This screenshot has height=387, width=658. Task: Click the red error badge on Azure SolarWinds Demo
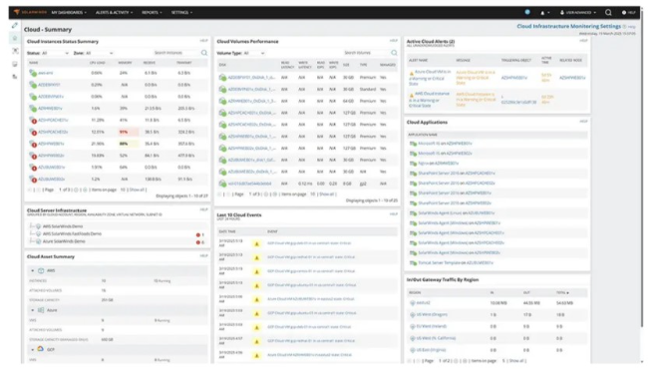coord(198,242)
